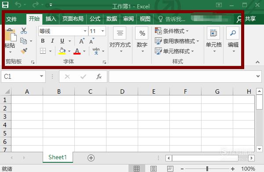Click the wén phonetic guide icon
Viewport: 264px width, 172px height.
[96, 51]
